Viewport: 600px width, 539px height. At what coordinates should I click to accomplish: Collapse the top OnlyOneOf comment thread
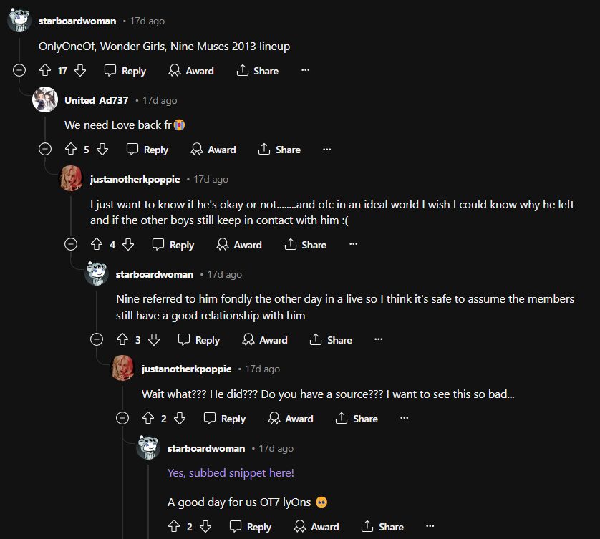click(19, 71)
